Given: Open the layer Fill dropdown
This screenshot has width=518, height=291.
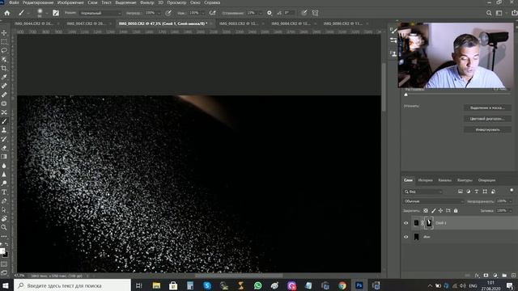Looking at the screenshot, I should 511,210.
